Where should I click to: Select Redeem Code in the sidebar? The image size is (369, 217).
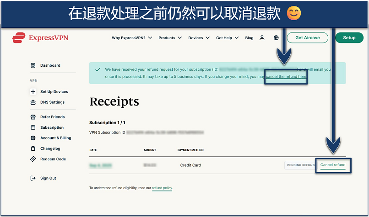53,159
